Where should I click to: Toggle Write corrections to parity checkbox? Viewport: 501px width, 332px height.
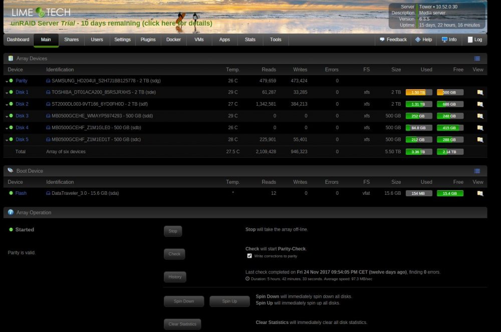click(249, 256)
